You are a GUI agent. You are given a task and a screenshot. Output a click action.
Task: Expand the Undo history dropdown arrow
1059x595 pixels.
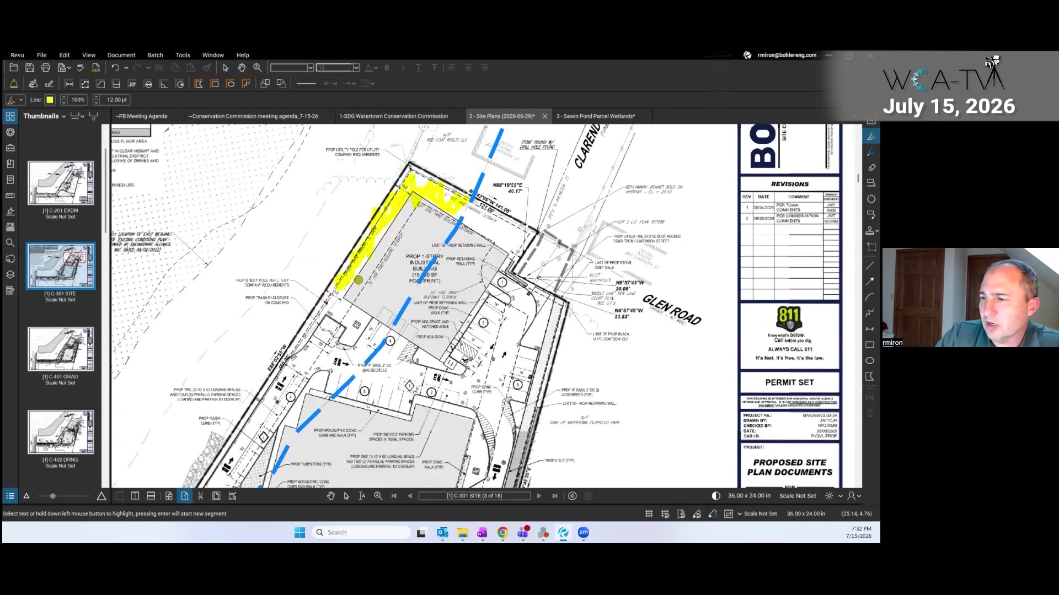pos(126,67)
